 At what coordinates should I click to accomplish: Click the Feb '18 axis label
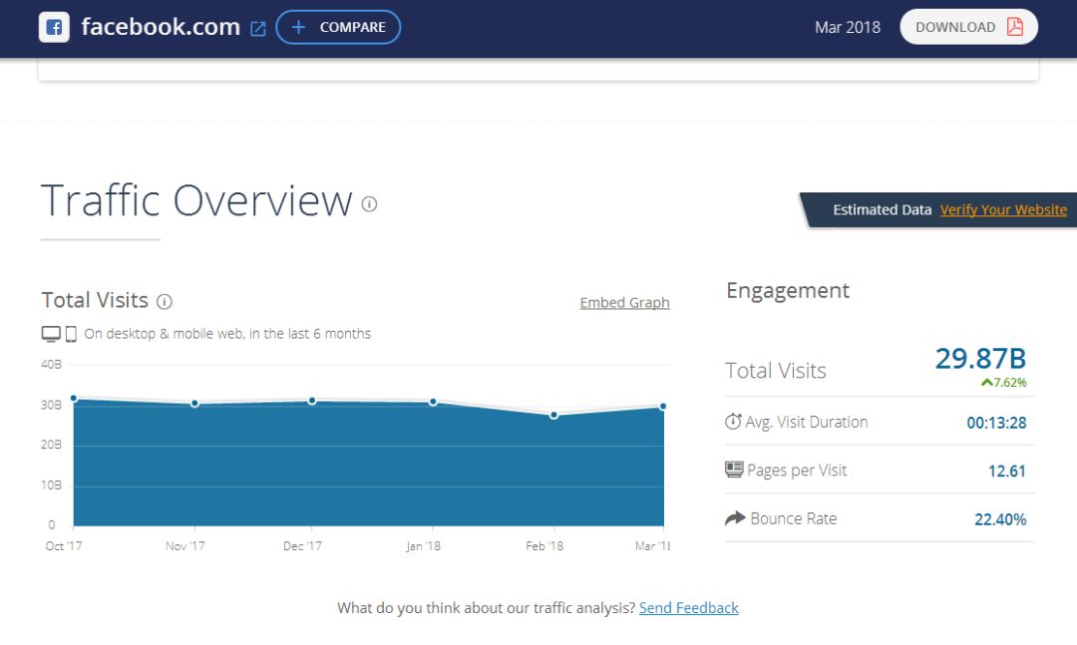pos(544,546)
